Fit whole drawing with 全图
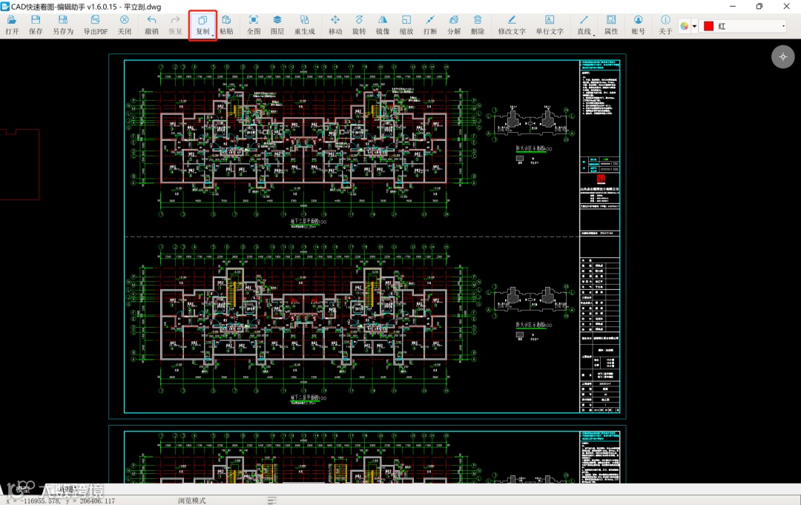This screenshot has width=801, height=505. click(x=254, y=25)
